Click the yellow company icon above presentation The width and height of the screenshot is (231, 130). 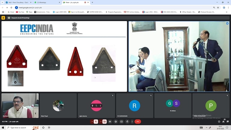(3, 18)
